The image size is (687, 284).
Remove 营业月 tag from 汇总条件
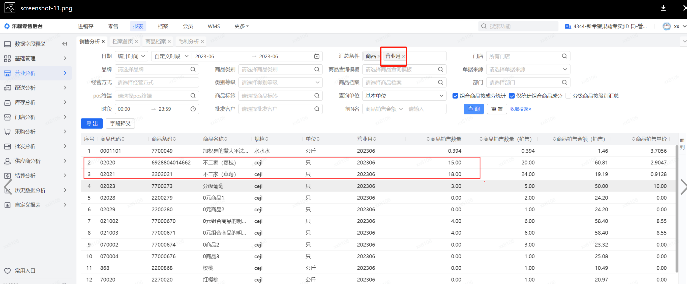coord(404,56)
